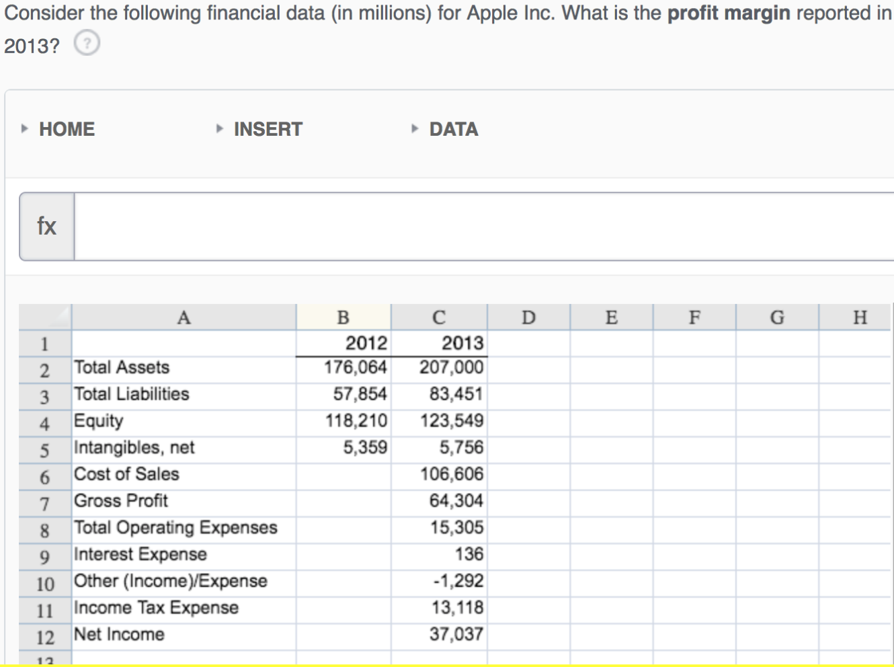This screenshot has width=894, height=667.
Task: Click the cell containing 57,854
Action: pos(343,397)
